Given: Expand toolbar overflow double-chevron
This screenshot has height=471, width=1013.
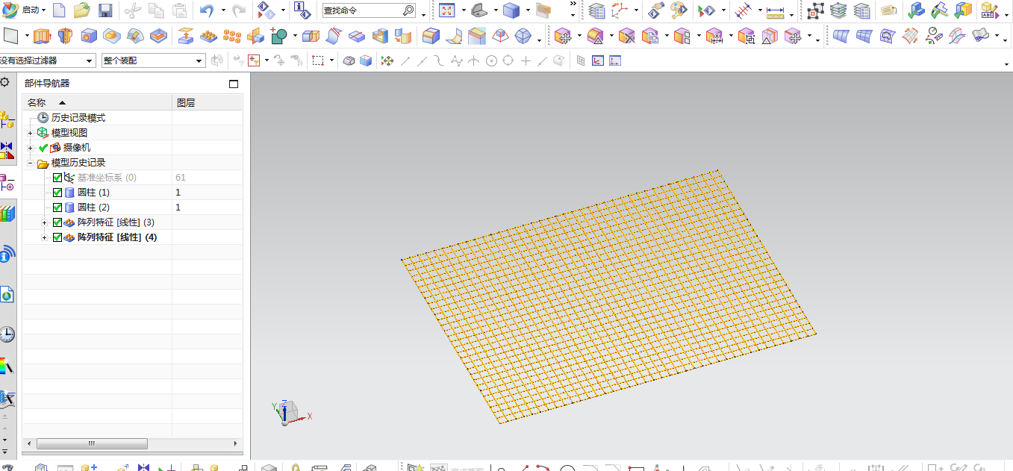Looking at the screenshot, I should tap(573, 4).
